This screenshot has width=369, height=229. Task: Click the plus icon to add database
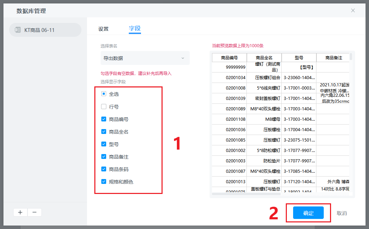click(20, 212)
